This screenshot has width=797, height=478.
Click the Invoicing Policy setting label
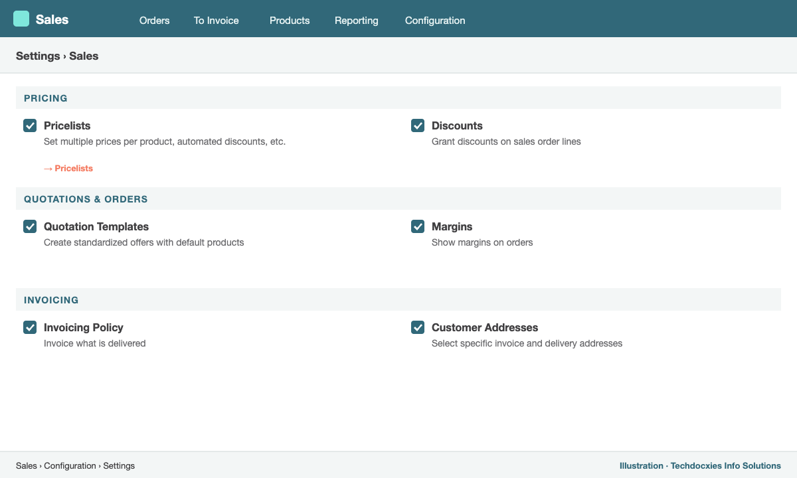coord(84,327)
